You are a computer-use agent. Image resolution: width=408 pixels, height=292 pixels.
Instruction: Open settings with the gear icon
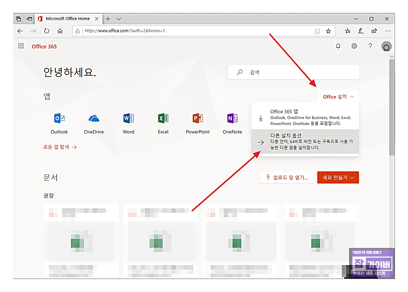(354, 46)
